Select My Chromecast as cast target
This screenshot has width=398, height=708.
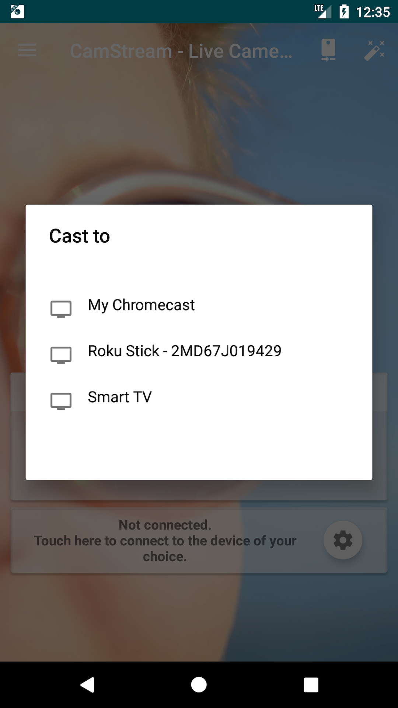tap(141, 305)
